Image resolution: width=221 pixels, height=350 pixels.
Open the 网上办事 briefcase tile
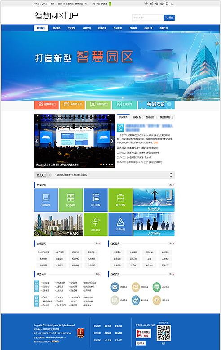pyautogui.click(x=120, y=200)
